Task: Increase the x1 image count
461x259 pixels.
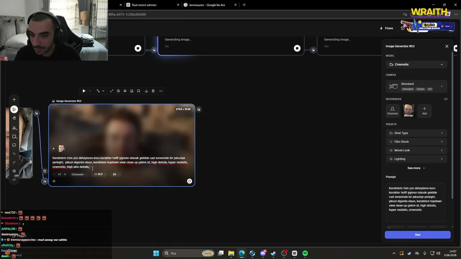Action: tap(65, 174)
